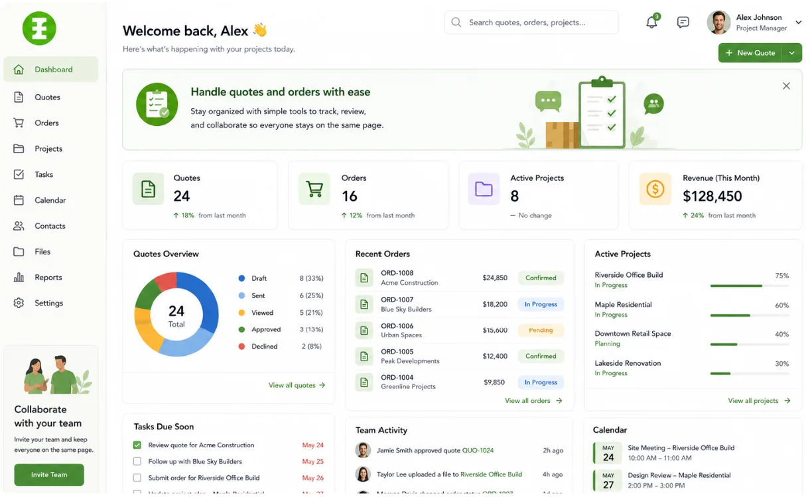
Task: Click the ORD-1005 order document icon
Action: 364,357
